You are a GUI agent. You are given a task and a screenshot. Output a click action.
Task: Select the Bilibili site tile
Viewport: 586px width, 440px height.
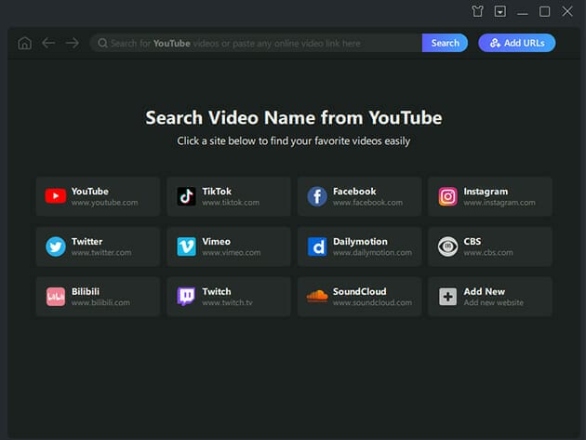coord(98,297)
